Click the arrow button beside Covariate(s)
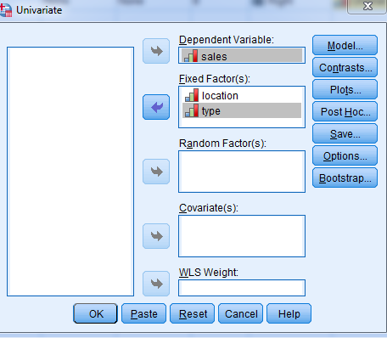The height and width of the screenshot is (338, 387). (x=156, y=236)
